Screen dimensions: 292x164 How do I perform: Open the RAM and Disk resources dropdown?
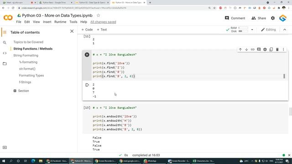[x=252, y=30]
